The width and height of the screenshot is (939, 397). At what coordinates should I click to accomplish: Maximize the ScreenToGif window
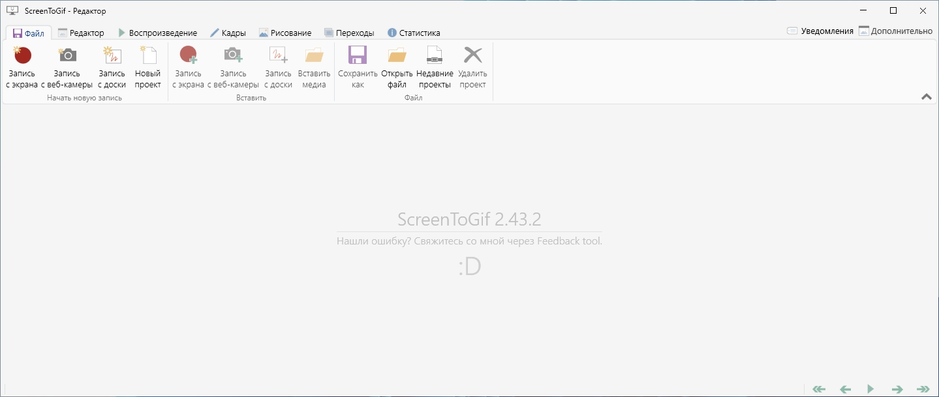coord(893,10)
